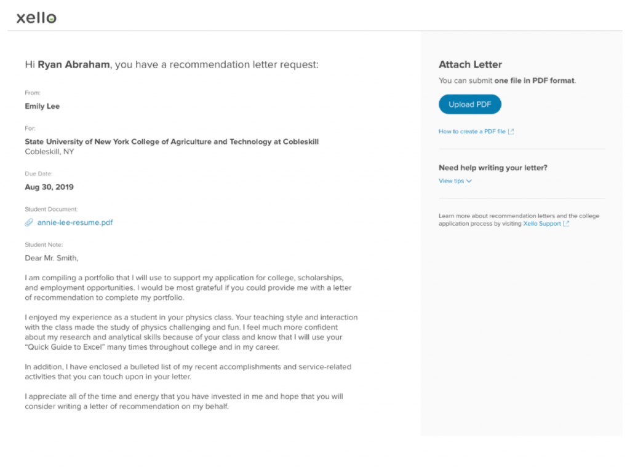Select the green dot in the Xello logo
The height and width of the screenshot is (467, 630).
[x=51, y=18]
